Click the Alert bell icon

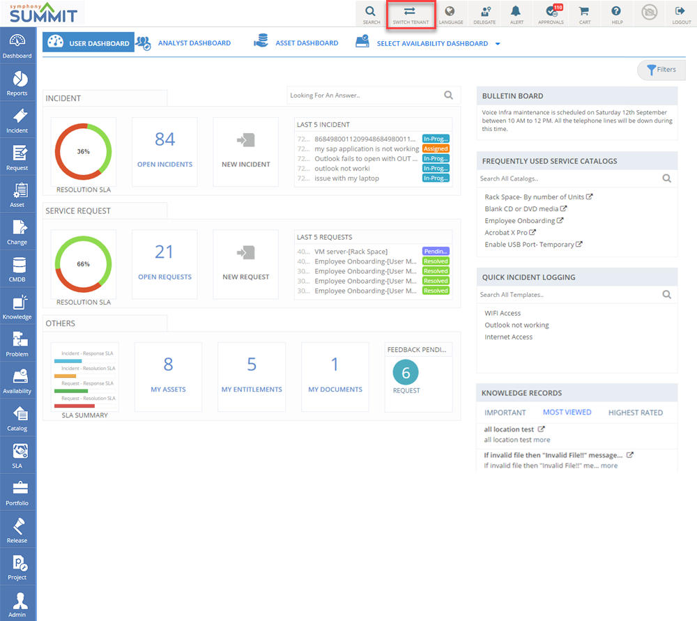click(x=516, y=14)
